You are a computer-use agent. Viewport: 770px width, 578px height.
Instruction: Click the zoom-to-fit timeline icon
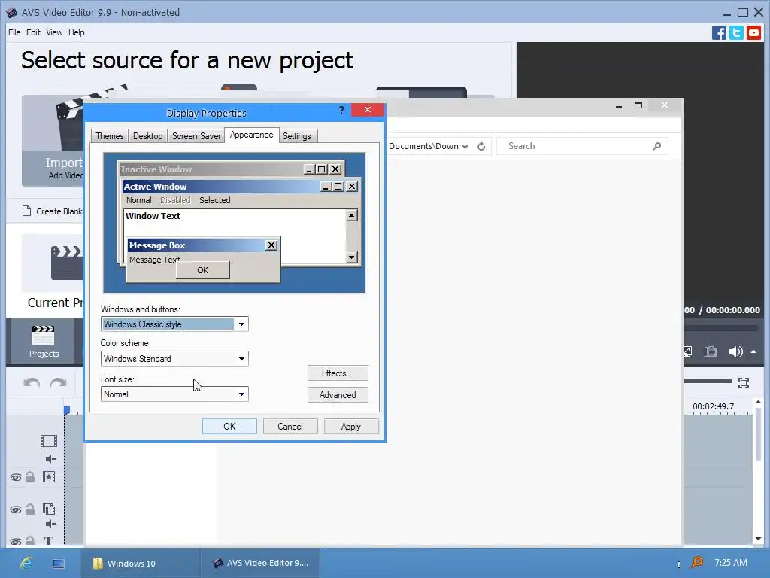coord(744,383)
